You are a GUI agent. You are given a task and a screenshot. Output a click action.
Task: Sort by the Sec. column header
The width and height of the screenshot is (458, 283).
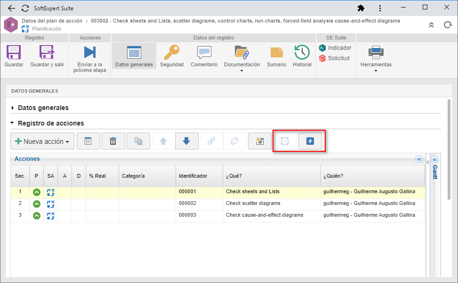click(x=20, y=176)
